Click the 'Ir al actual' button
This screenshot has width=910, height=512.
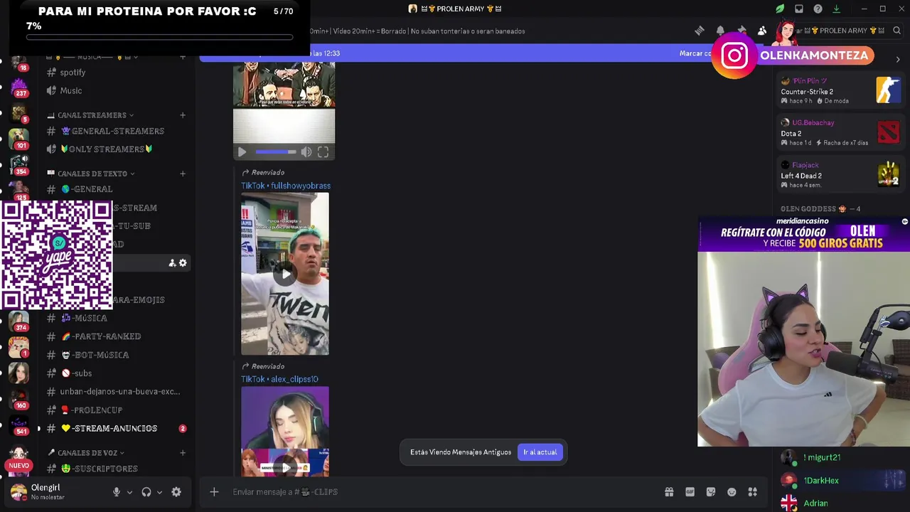pos(540,452)
